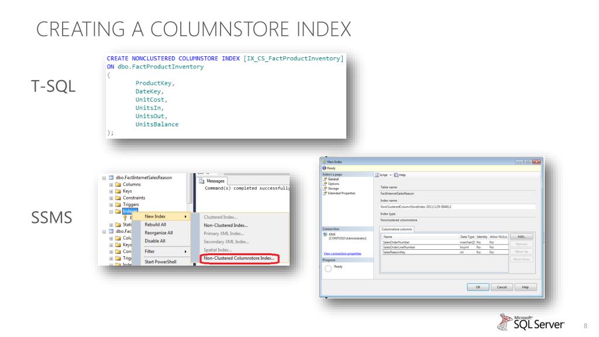Click the Help icon in dialog toolbar
The width and height of the screenshot is (599, 337).
click(x=396, y=175)
